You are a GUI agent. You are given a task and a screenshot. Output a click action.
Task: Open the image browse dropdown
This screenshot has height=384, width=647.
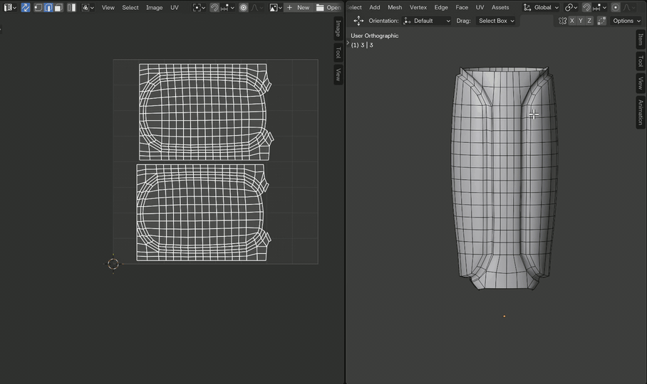click(x=275, y=7)
